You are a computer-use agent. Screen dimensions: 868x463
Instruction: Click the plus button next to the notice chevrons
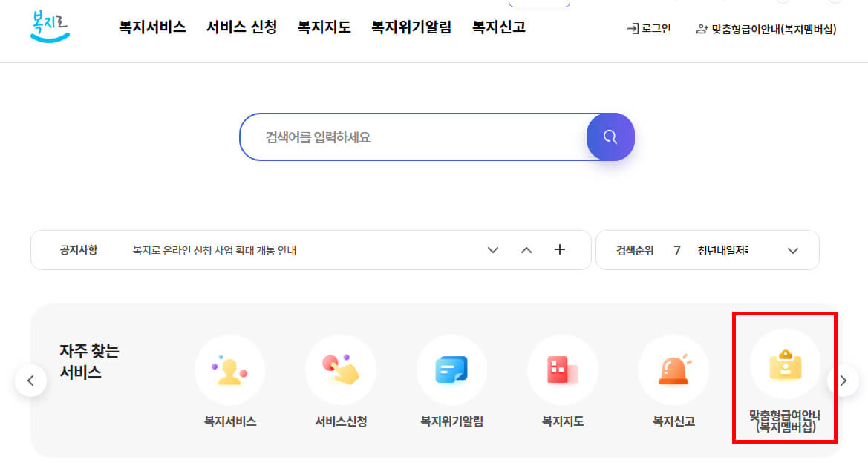coord(559,251)
